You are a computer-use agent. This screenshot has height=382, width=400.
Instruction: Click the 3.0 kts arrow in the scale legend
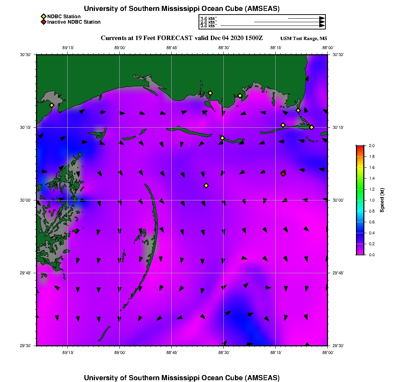[273, 26]
